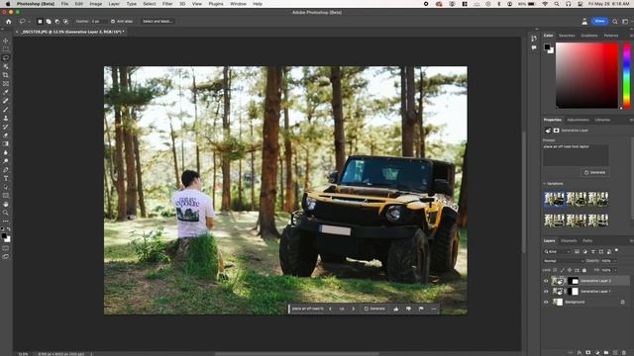
Task: Switch to the Channels tab
Action: point(569,241)
